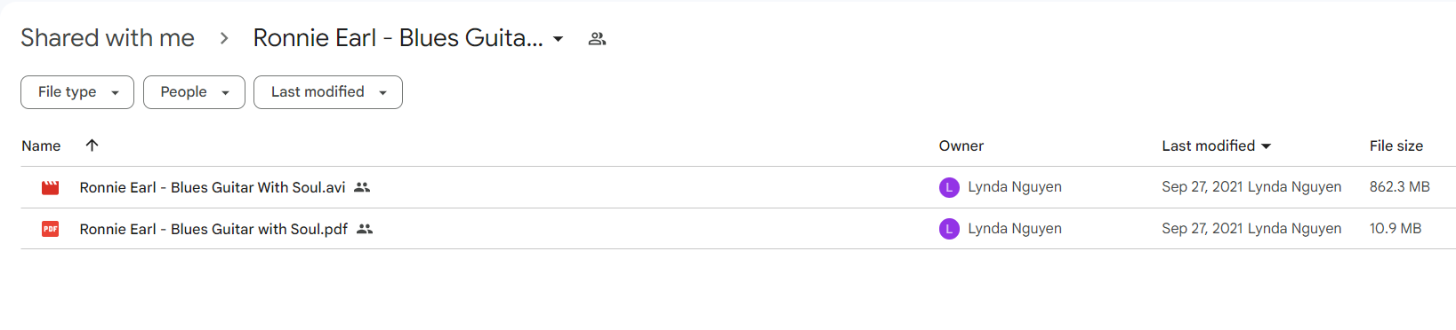1456x330 pixels.
Task: Click Lynda Nguyen avatar in the first row
Action: (x=949, y=187)
